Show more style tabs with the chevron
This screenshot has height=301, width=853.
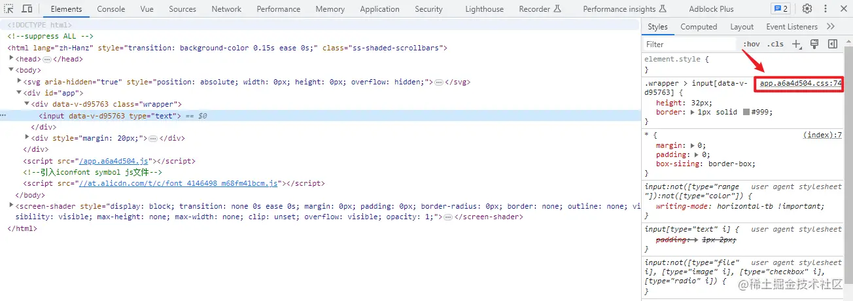click(831, 27)
